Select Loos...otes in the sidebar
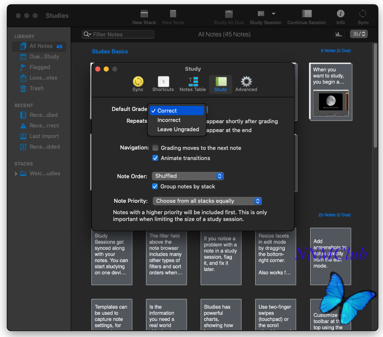 pos(39,78)
